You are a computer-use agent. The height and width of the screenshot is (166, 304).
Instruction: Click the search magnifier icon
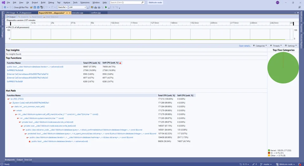pos(142,3)
